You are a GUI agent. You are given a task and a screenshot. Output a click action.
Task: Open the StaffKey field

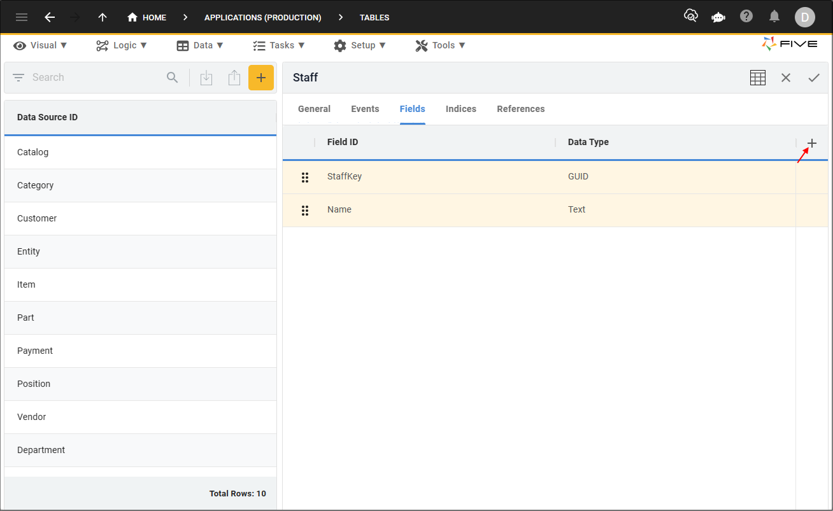coord(345,176)
